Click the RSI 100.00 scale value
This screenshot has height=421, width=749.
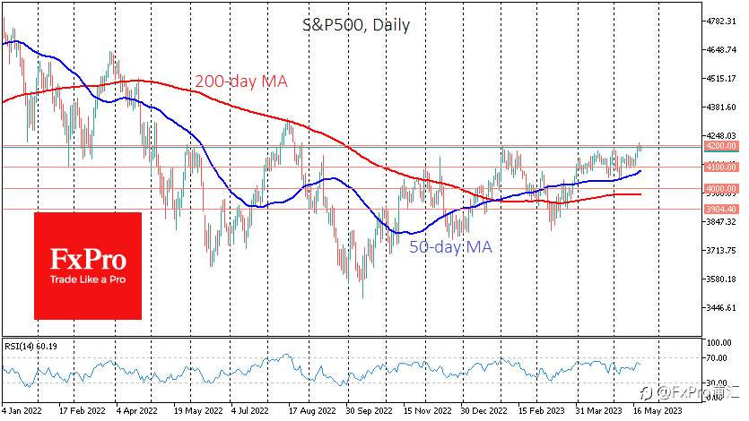point(719,343)
